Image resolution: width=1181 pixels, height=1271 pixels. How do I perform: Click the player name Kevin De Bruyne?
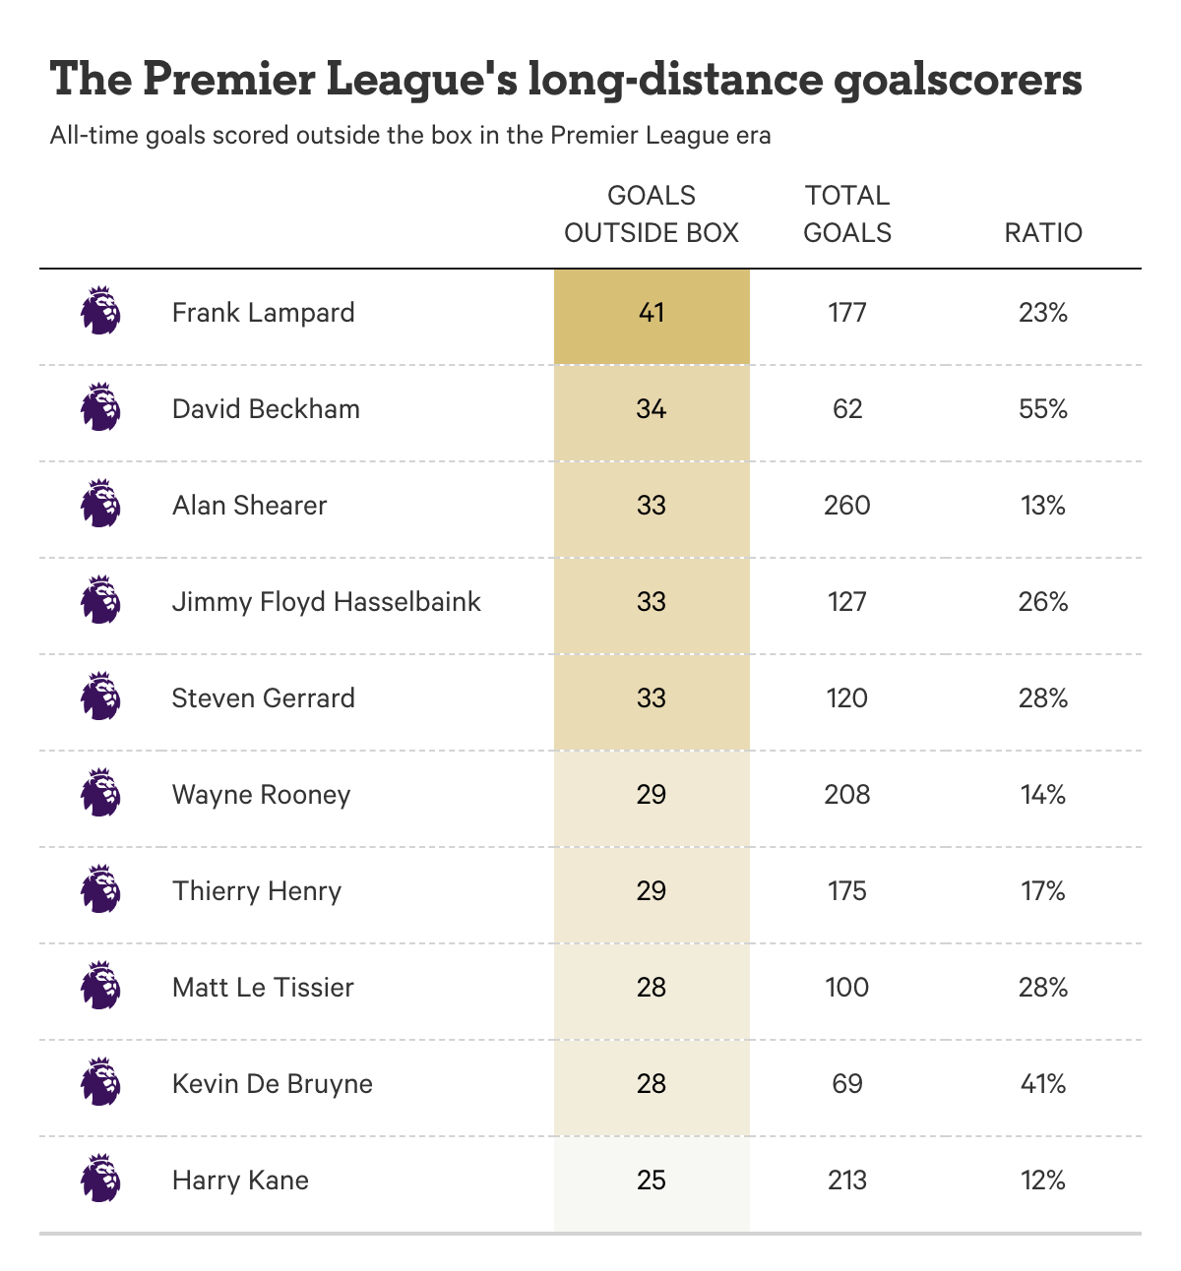(x=273, y=1084)
